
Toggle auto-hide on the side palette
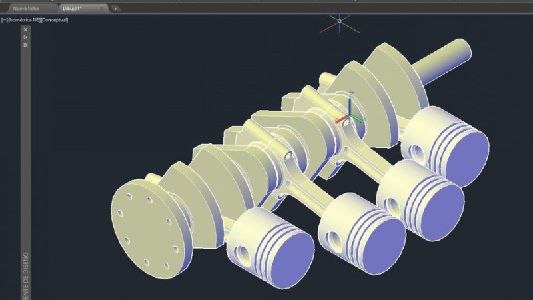25,37
